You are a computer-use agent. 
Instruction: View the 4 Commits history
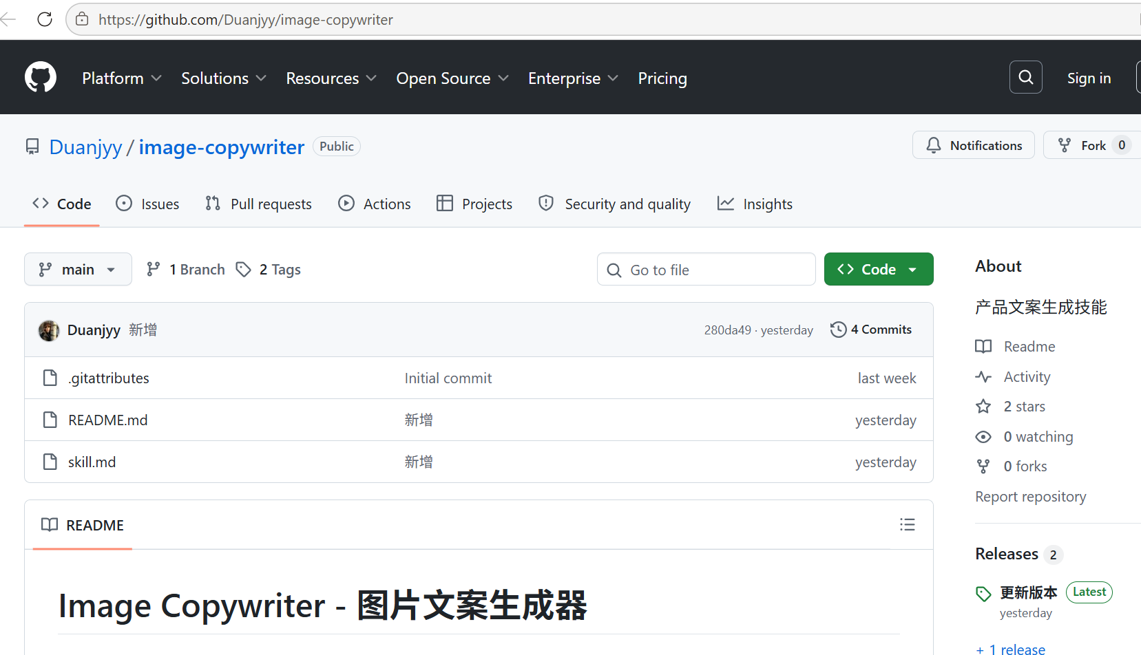(871, 330)
